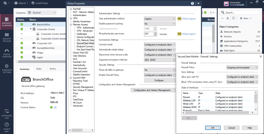
Task: Switch to the Tasks tab
Action: tap(39, 69)
